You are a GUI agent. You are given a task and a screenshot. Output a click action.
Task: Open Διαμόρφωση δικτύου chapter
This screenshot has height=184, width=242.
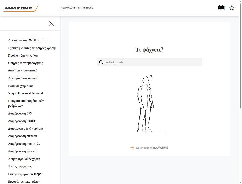(x=23, y=136)
